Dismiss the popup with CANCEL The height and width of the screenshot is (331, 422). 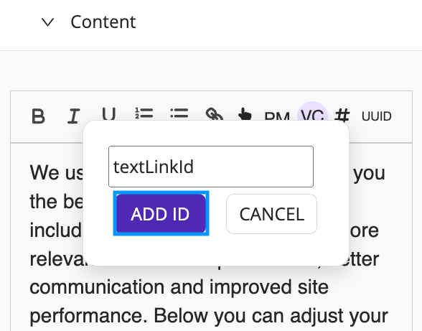pyautogui.click(x=271, y=214)
